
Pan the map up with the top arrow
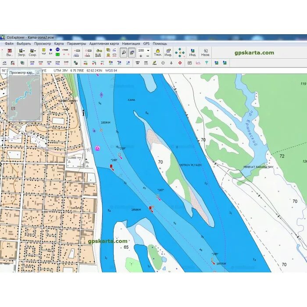pyautogui.click(x=180, y=49)
